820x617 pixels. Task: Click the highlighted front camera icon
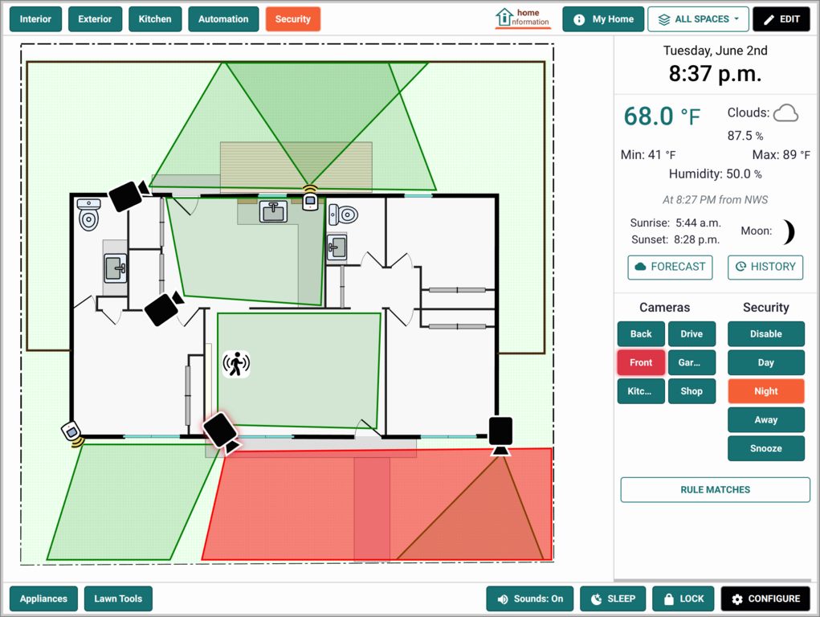click(222, 431)
